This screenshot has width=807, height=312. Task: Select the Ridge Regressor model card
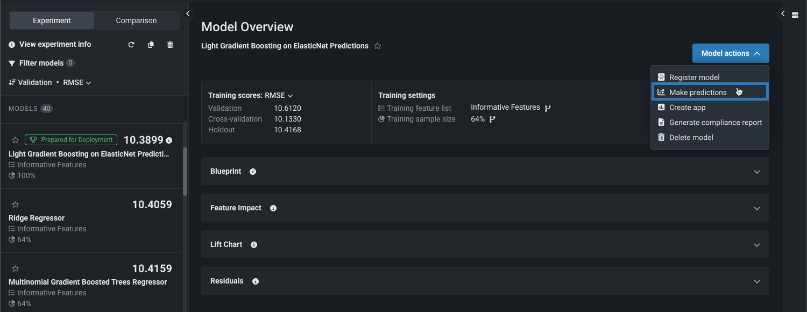tap(90, 222)
